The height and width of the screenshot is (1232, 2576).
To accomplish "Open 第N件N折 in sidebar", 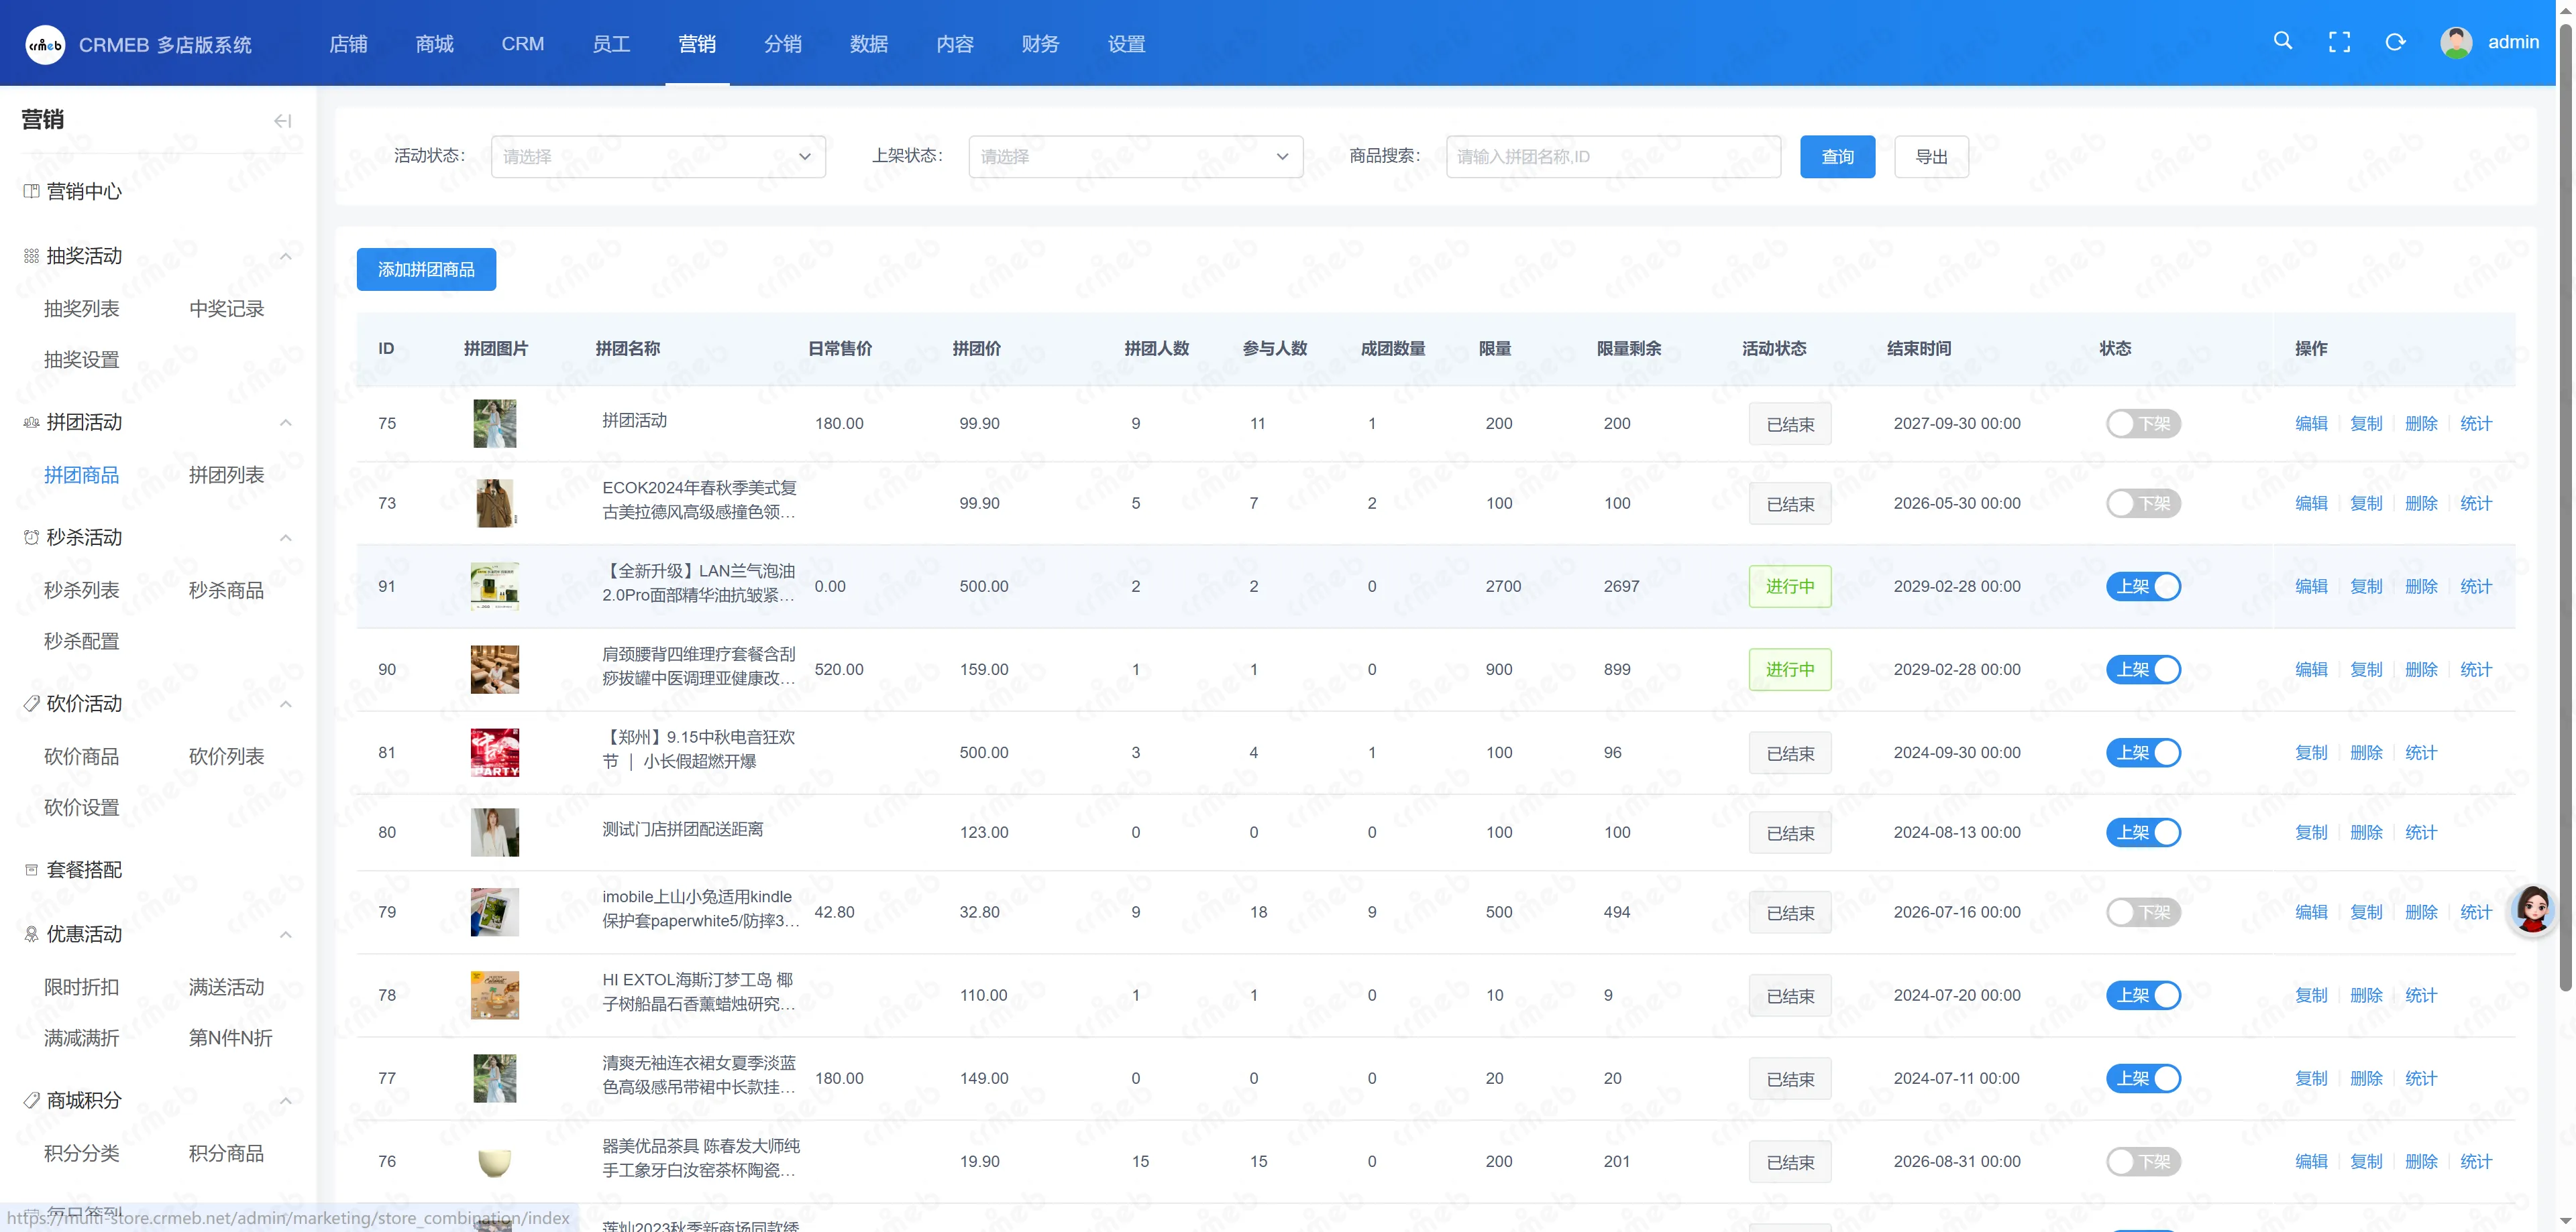I will coord(230,1038).
